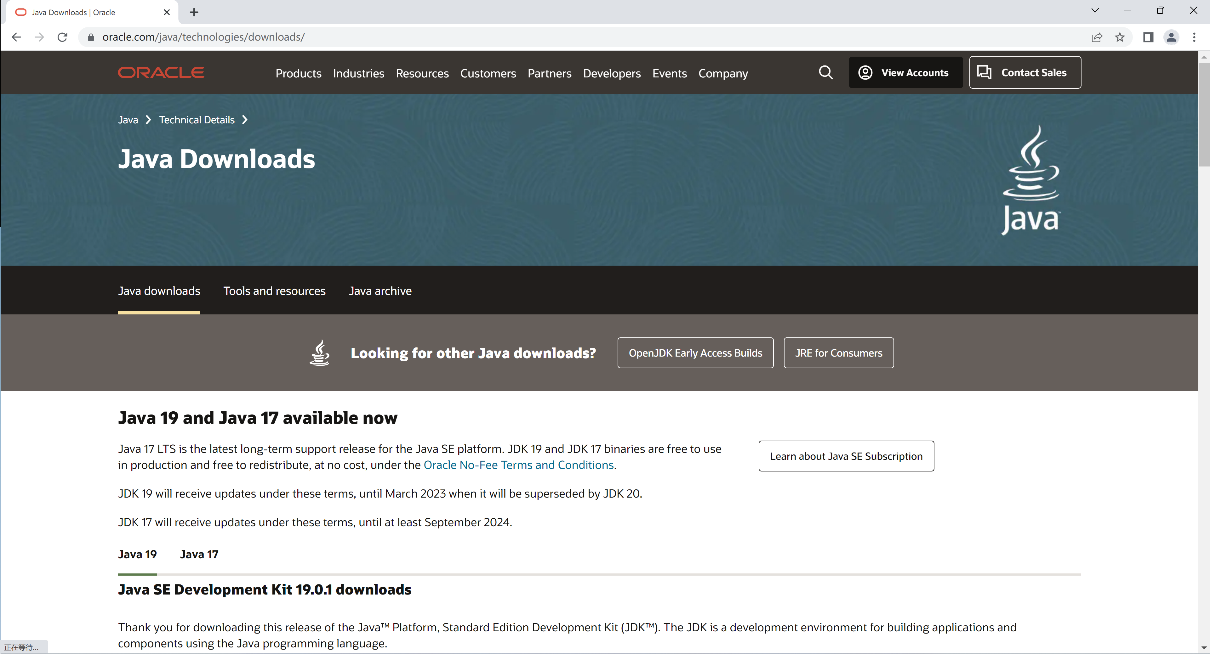Image resolution: width=1210 pixels, height=654 pixels.
Task: Switch to the Tools and resources tab
Action: tap(274, 290)
